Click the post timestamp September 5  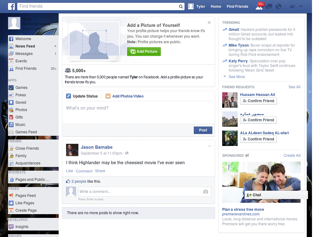pos(101,153)
